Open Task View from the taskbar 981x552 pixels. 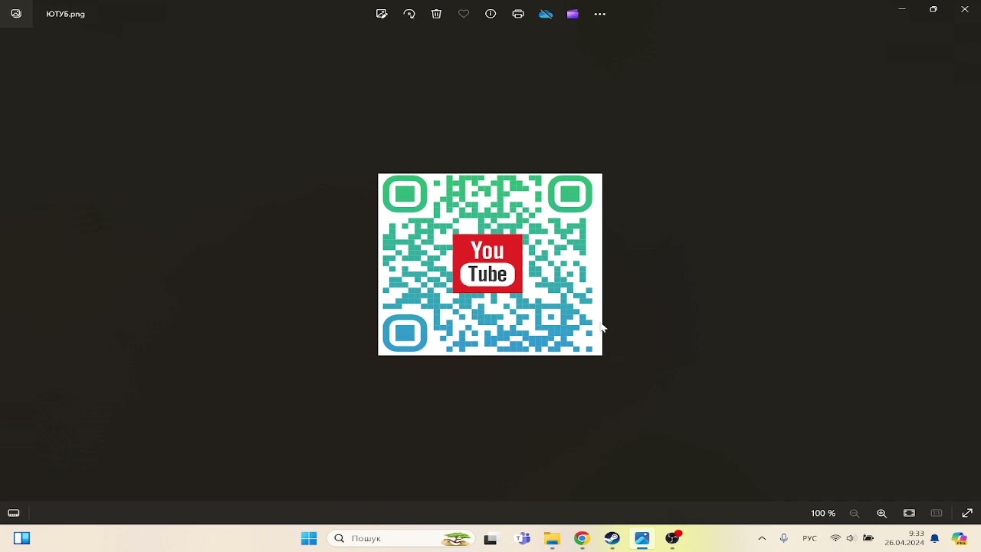490,538
